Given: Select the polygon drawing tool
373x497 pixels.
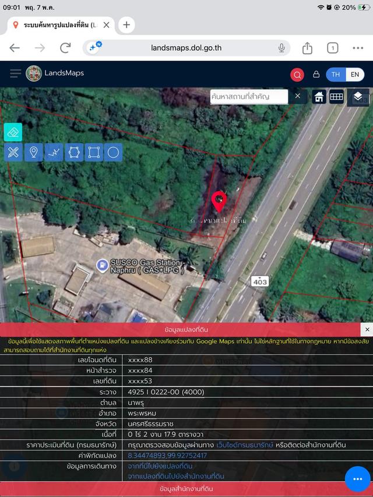Looking at the screenshot, I should coord(74,152).
